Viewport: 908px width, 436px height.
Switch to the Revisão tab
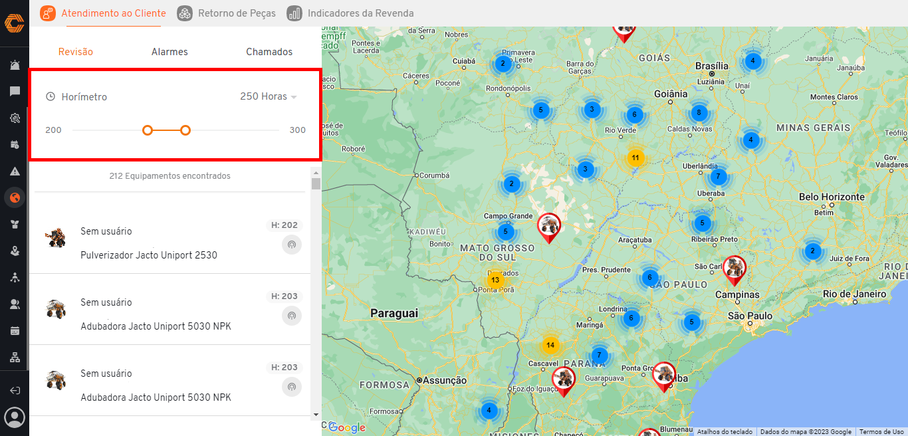(76, 52)
